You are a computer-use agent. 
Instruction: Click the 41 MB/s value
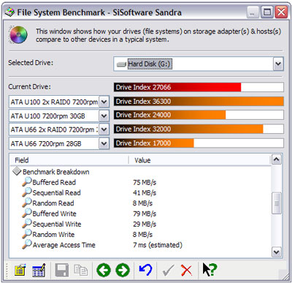coord(145,193)
